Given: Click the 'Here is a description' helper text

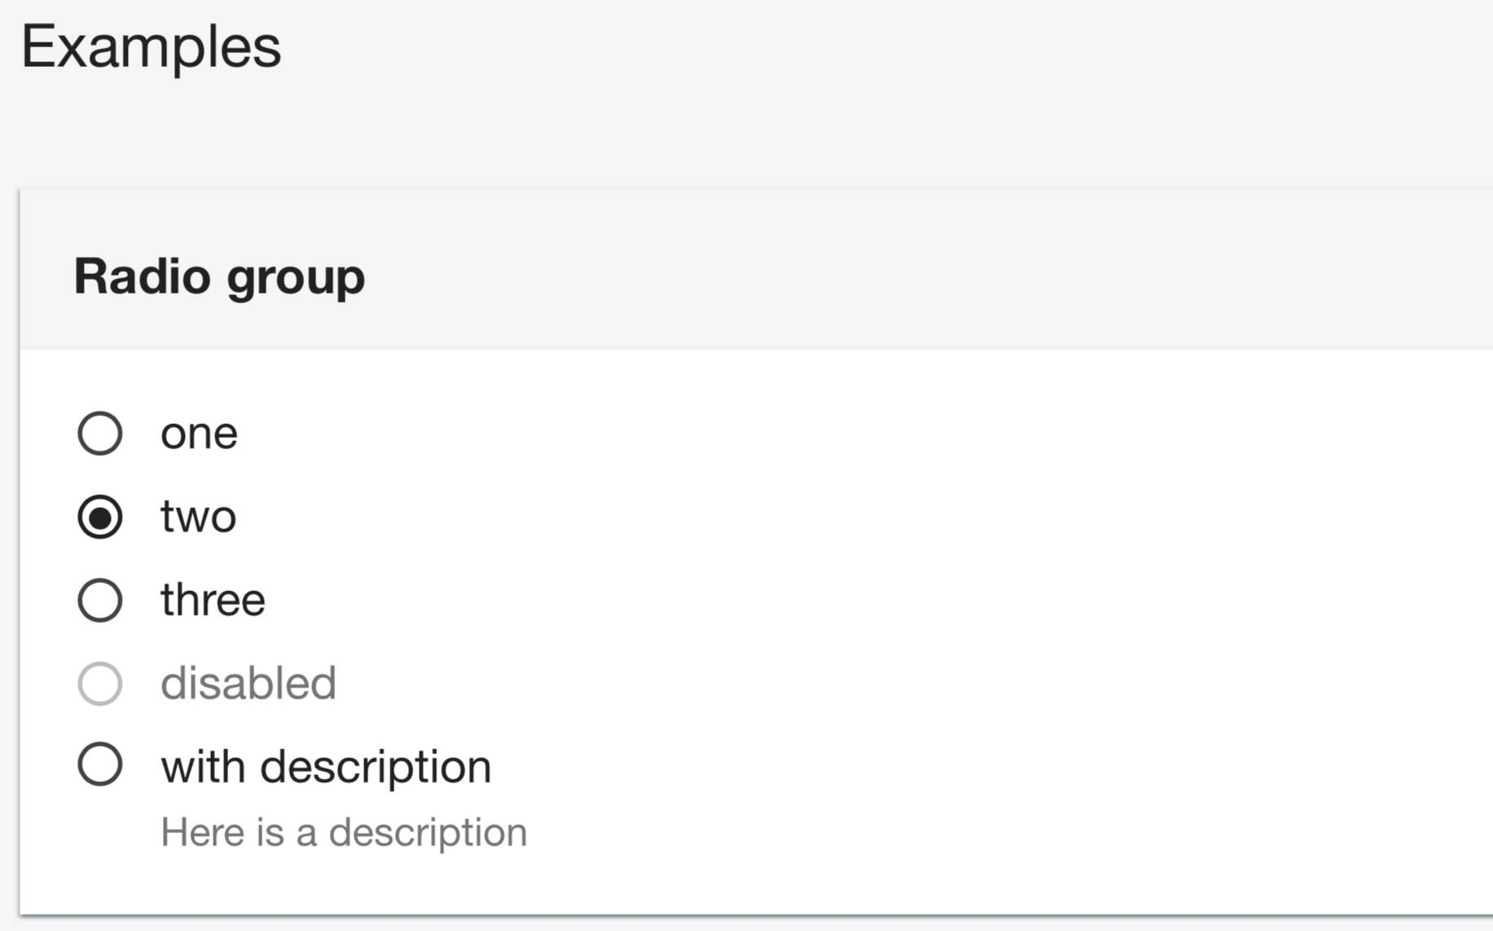Looking at the screenshot, I should 345,831.
